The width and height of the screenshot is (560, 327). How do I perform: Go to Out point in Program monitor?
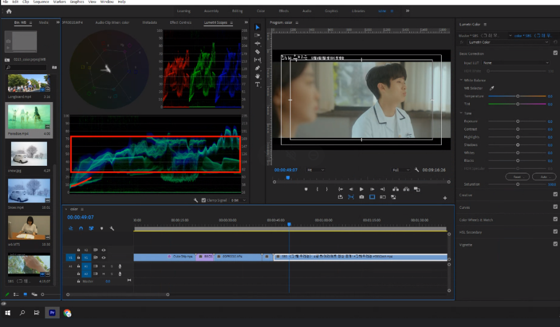(x=383, y=189)
